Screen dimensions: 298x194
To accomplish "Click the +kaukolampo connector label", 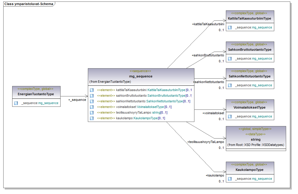I will (x=215, y=176).
